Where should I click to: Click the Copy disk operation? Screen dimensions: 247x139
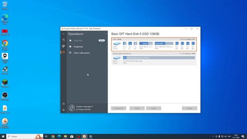point(78,41)
